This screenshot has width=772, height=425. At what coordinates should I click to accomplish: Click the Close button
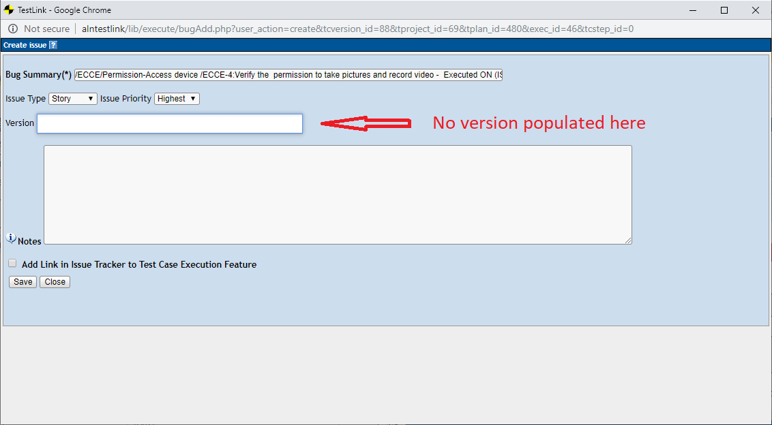55,282
